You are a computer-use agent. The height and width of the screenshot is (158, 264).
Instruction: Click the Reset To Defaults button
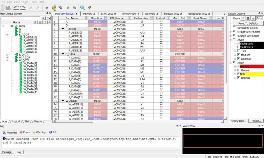point(248,24)
